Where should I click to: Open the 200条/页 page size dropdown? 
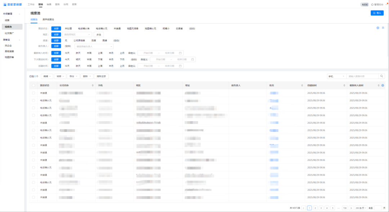click(x=361, y=208)
